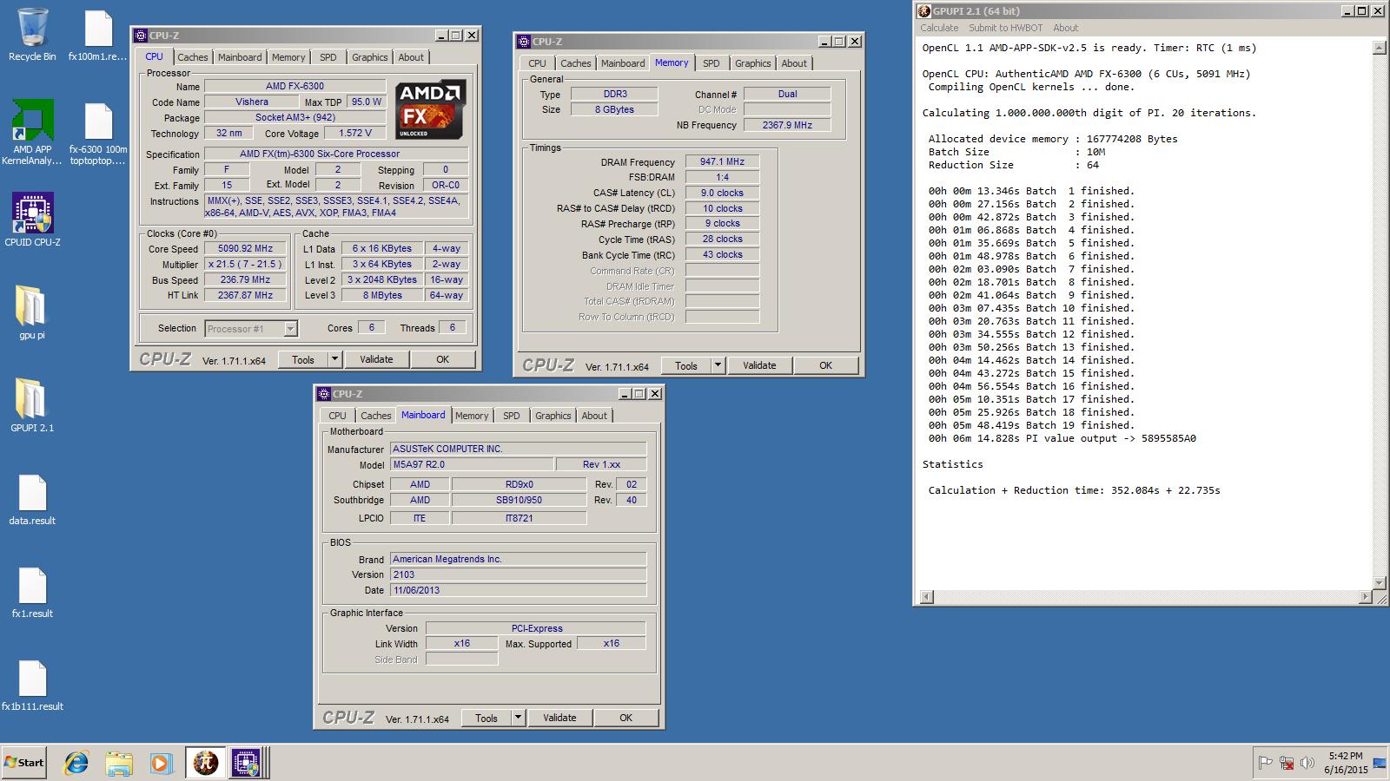This screenshot has width=1390, height=781.
Task: Click the Multiplier x 21.5 field
Action: 246,264
